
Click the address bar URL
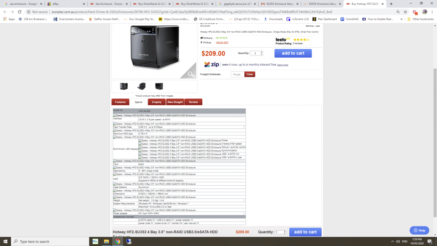(x=192, y=12)
